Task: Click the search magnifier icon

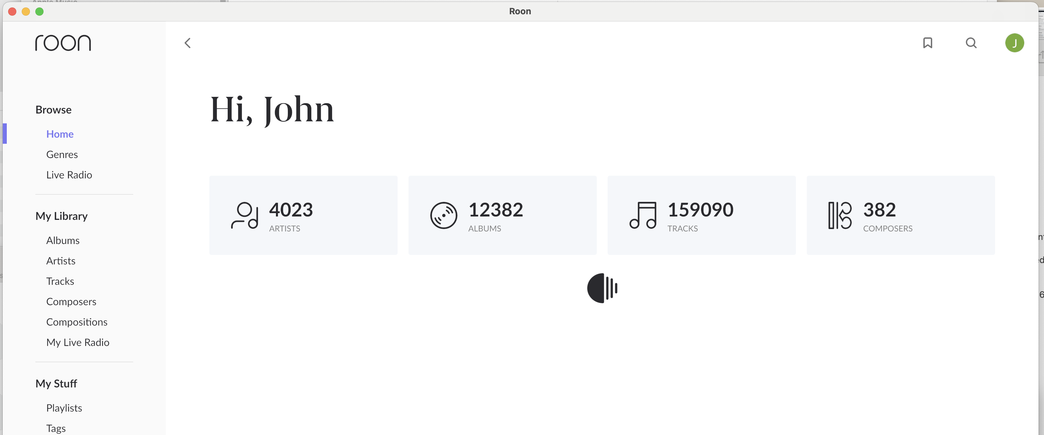Action: [971, 43]
